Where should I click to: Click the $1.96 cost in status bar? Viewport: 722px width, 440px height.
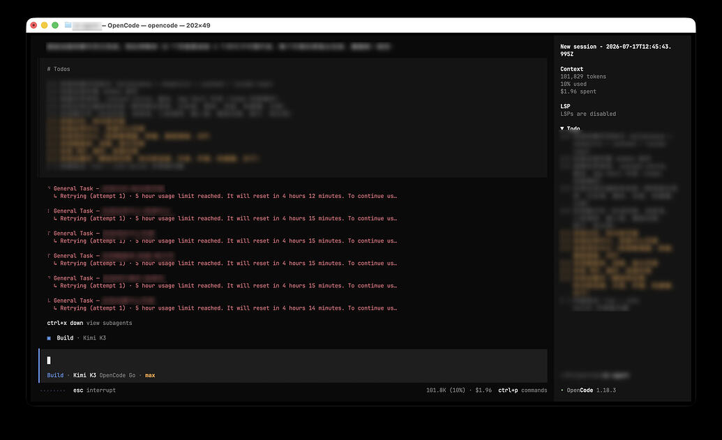click(483, 390)
